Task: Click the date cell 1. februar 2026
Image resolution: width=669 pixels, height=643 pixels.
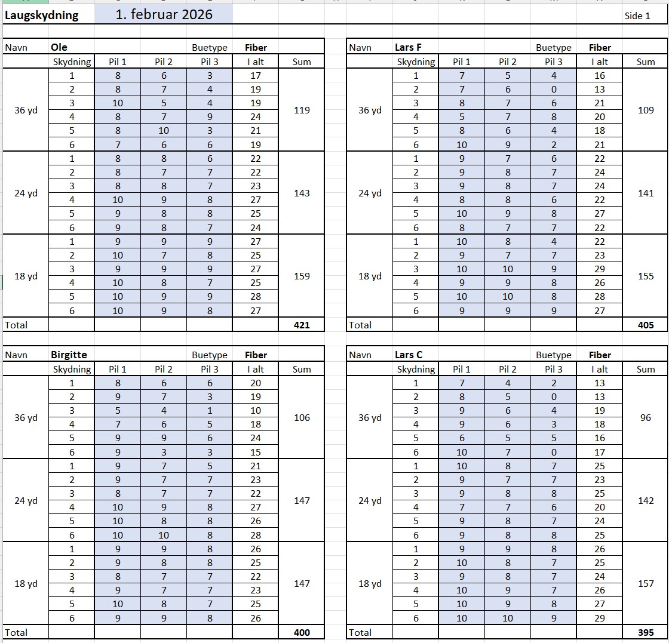Action: point(164,15)
